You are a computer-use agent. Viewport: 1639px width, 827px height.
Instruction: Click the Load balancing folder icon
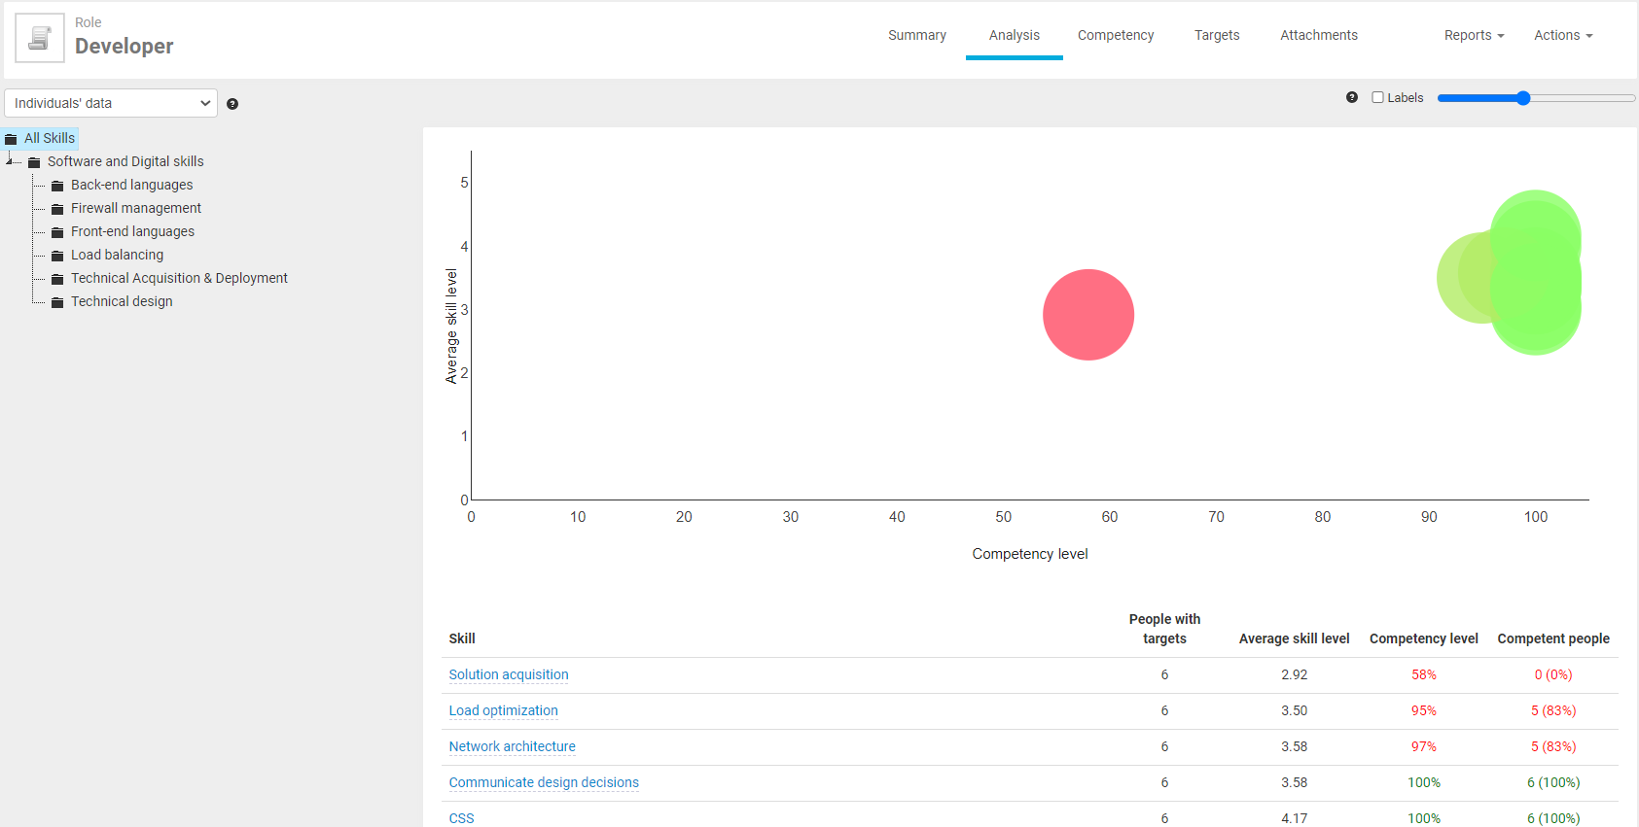point(57,256)
